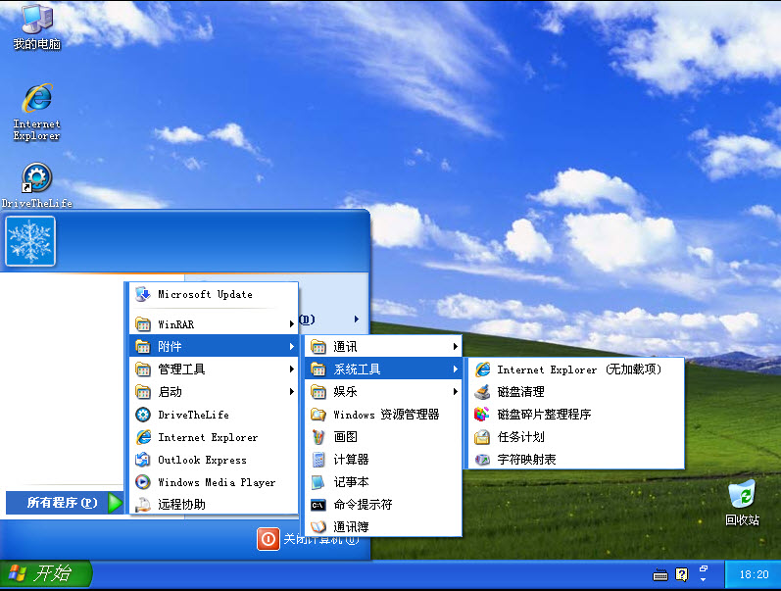Expand the 娱乐 submenu arrow
Screen dimensions: 781x591
point(456,392)
